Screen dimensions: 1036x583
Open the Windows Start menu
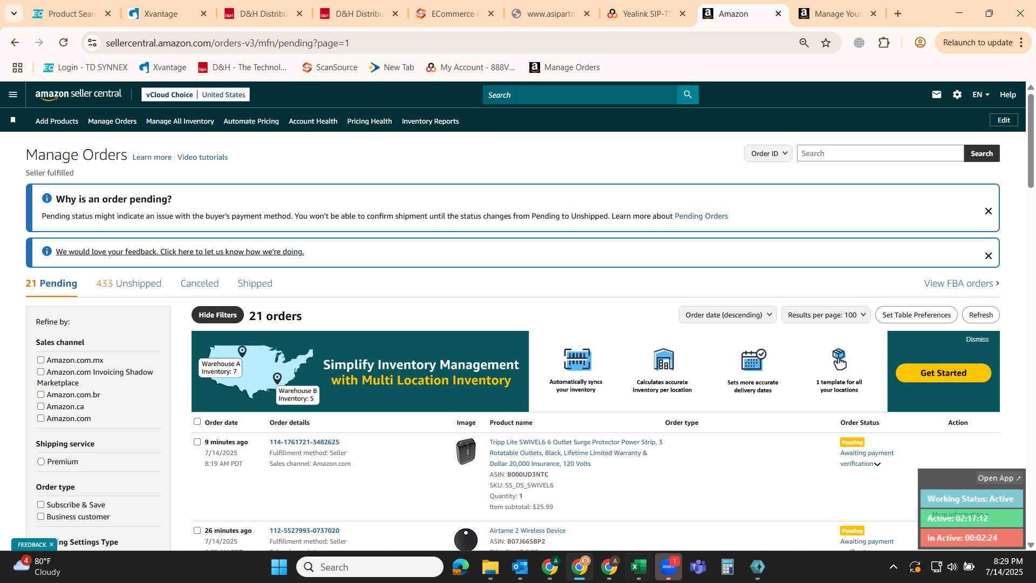click(x=279, y=567)
